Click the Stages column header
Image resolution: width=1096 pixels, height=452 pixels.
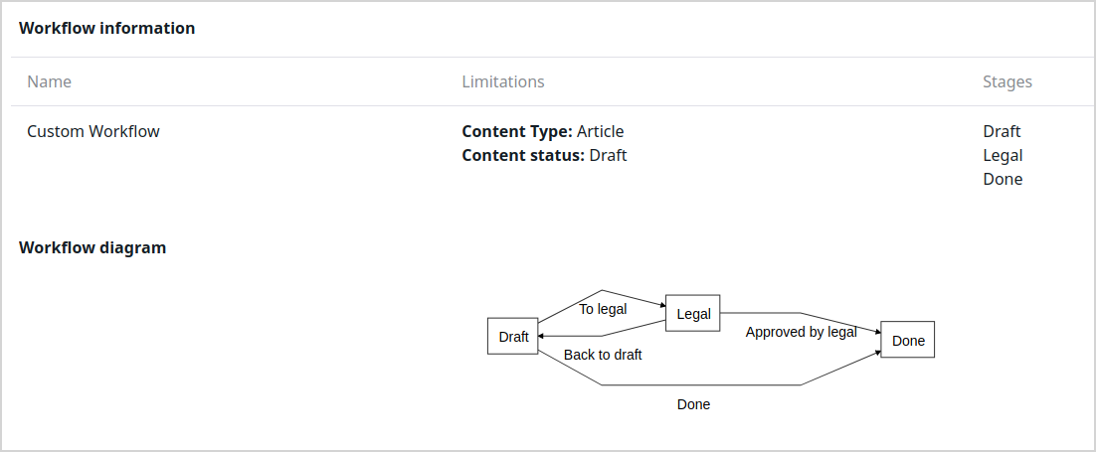tap(1006, 81)
